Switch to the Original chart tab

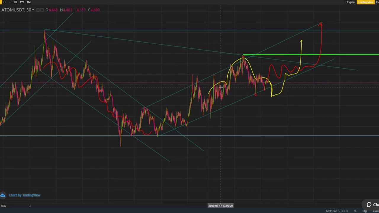pyautogui.click(x=350, y=2)
